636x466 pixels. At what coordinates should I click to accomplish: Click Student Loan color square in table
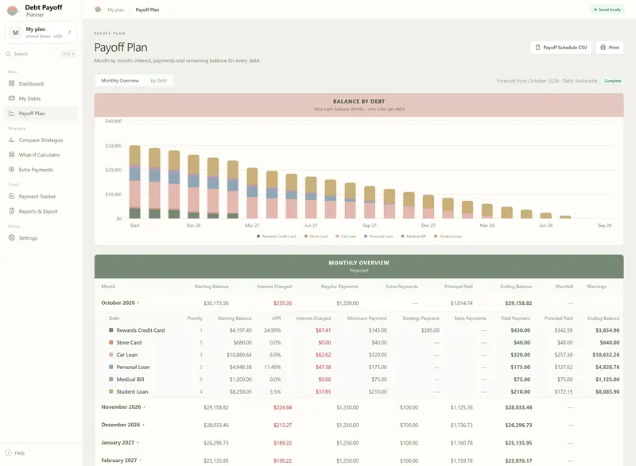click(111, 391)
